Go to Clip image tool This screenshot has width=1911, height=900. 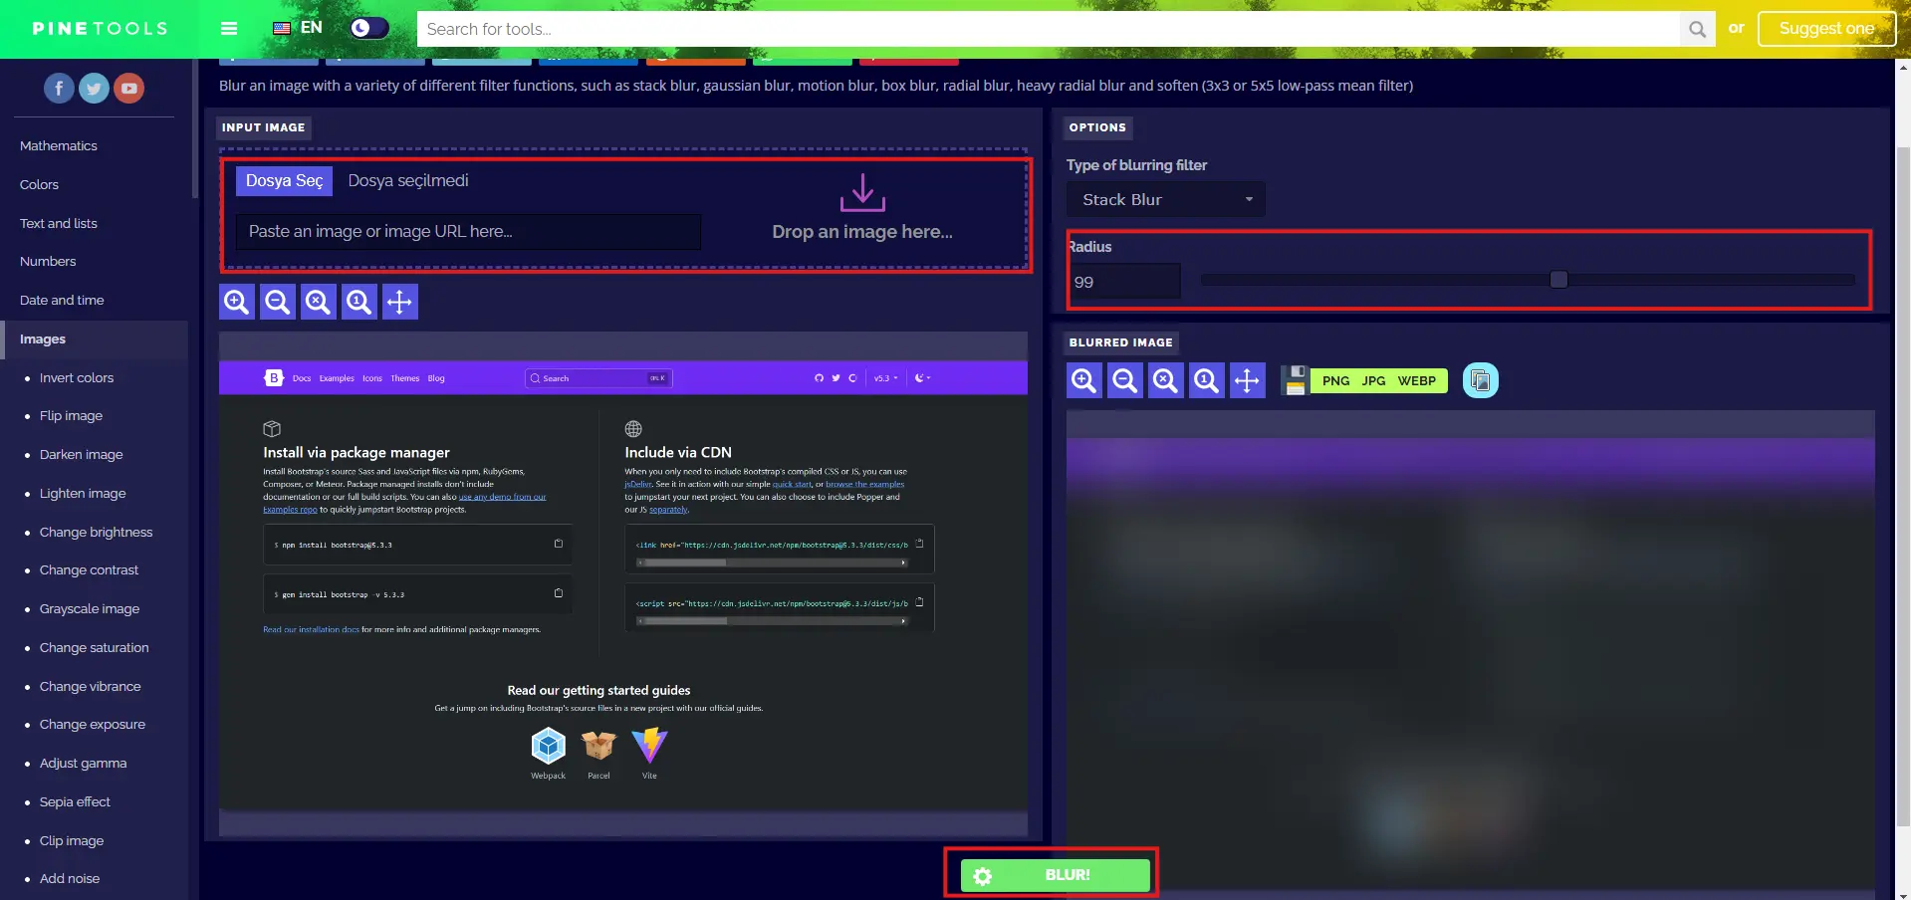coord(72,840)
